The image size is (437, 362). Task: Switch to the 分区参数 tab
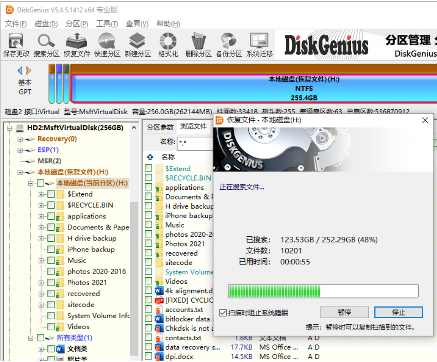[x=160, y=127]
